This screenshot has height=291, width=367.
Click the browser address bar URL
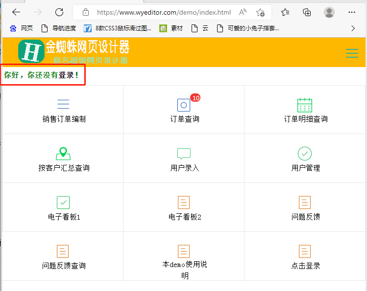pos(164,13)
